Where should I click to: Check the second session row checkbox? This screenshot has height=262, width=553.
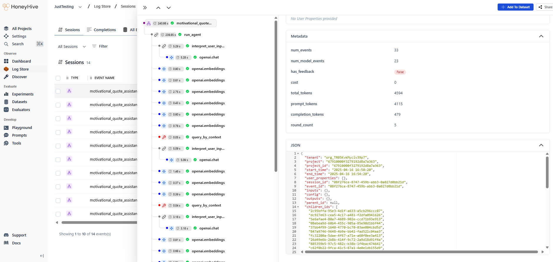pos(58,105)
